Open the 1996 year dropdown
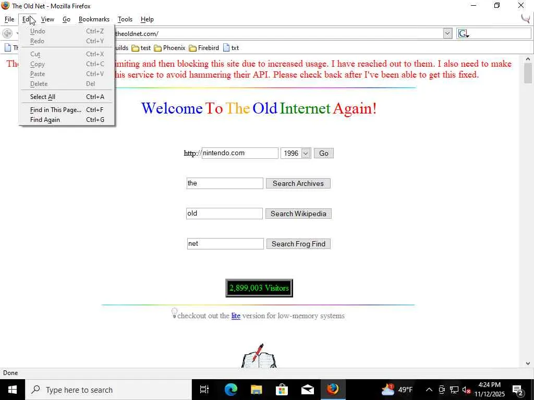The width and height of the screenshot is (534, 400). pyautogui.click(x=296, y=153)
